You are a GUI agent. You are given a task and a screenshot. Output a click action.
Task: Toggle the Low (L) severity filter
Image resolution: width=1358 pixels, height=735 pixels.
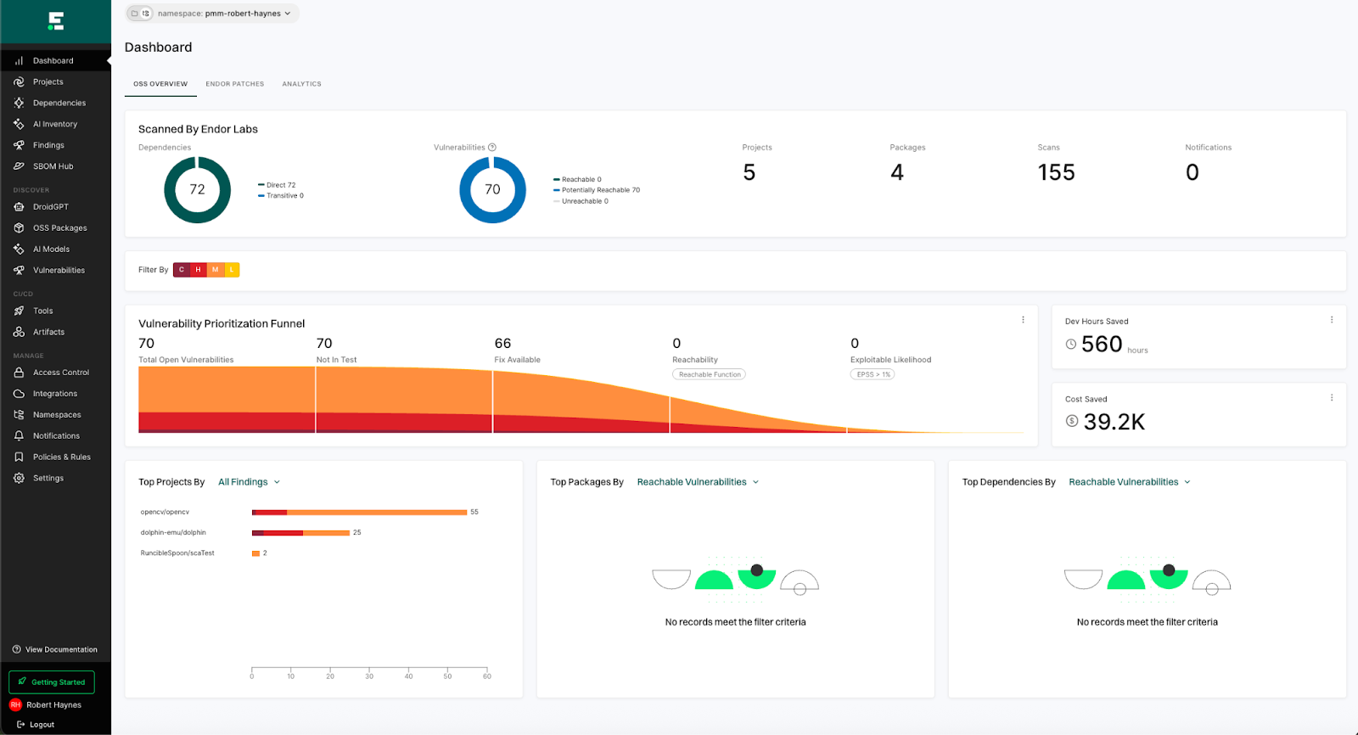click(232, 270)
